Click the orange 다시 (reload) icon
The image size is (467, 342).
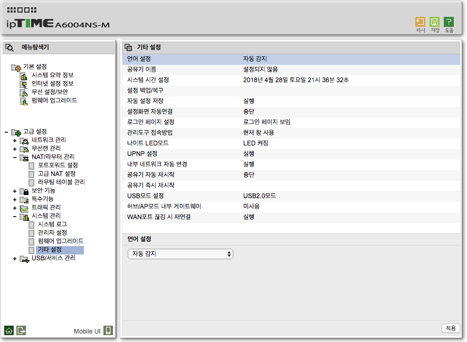coord(420,22)
